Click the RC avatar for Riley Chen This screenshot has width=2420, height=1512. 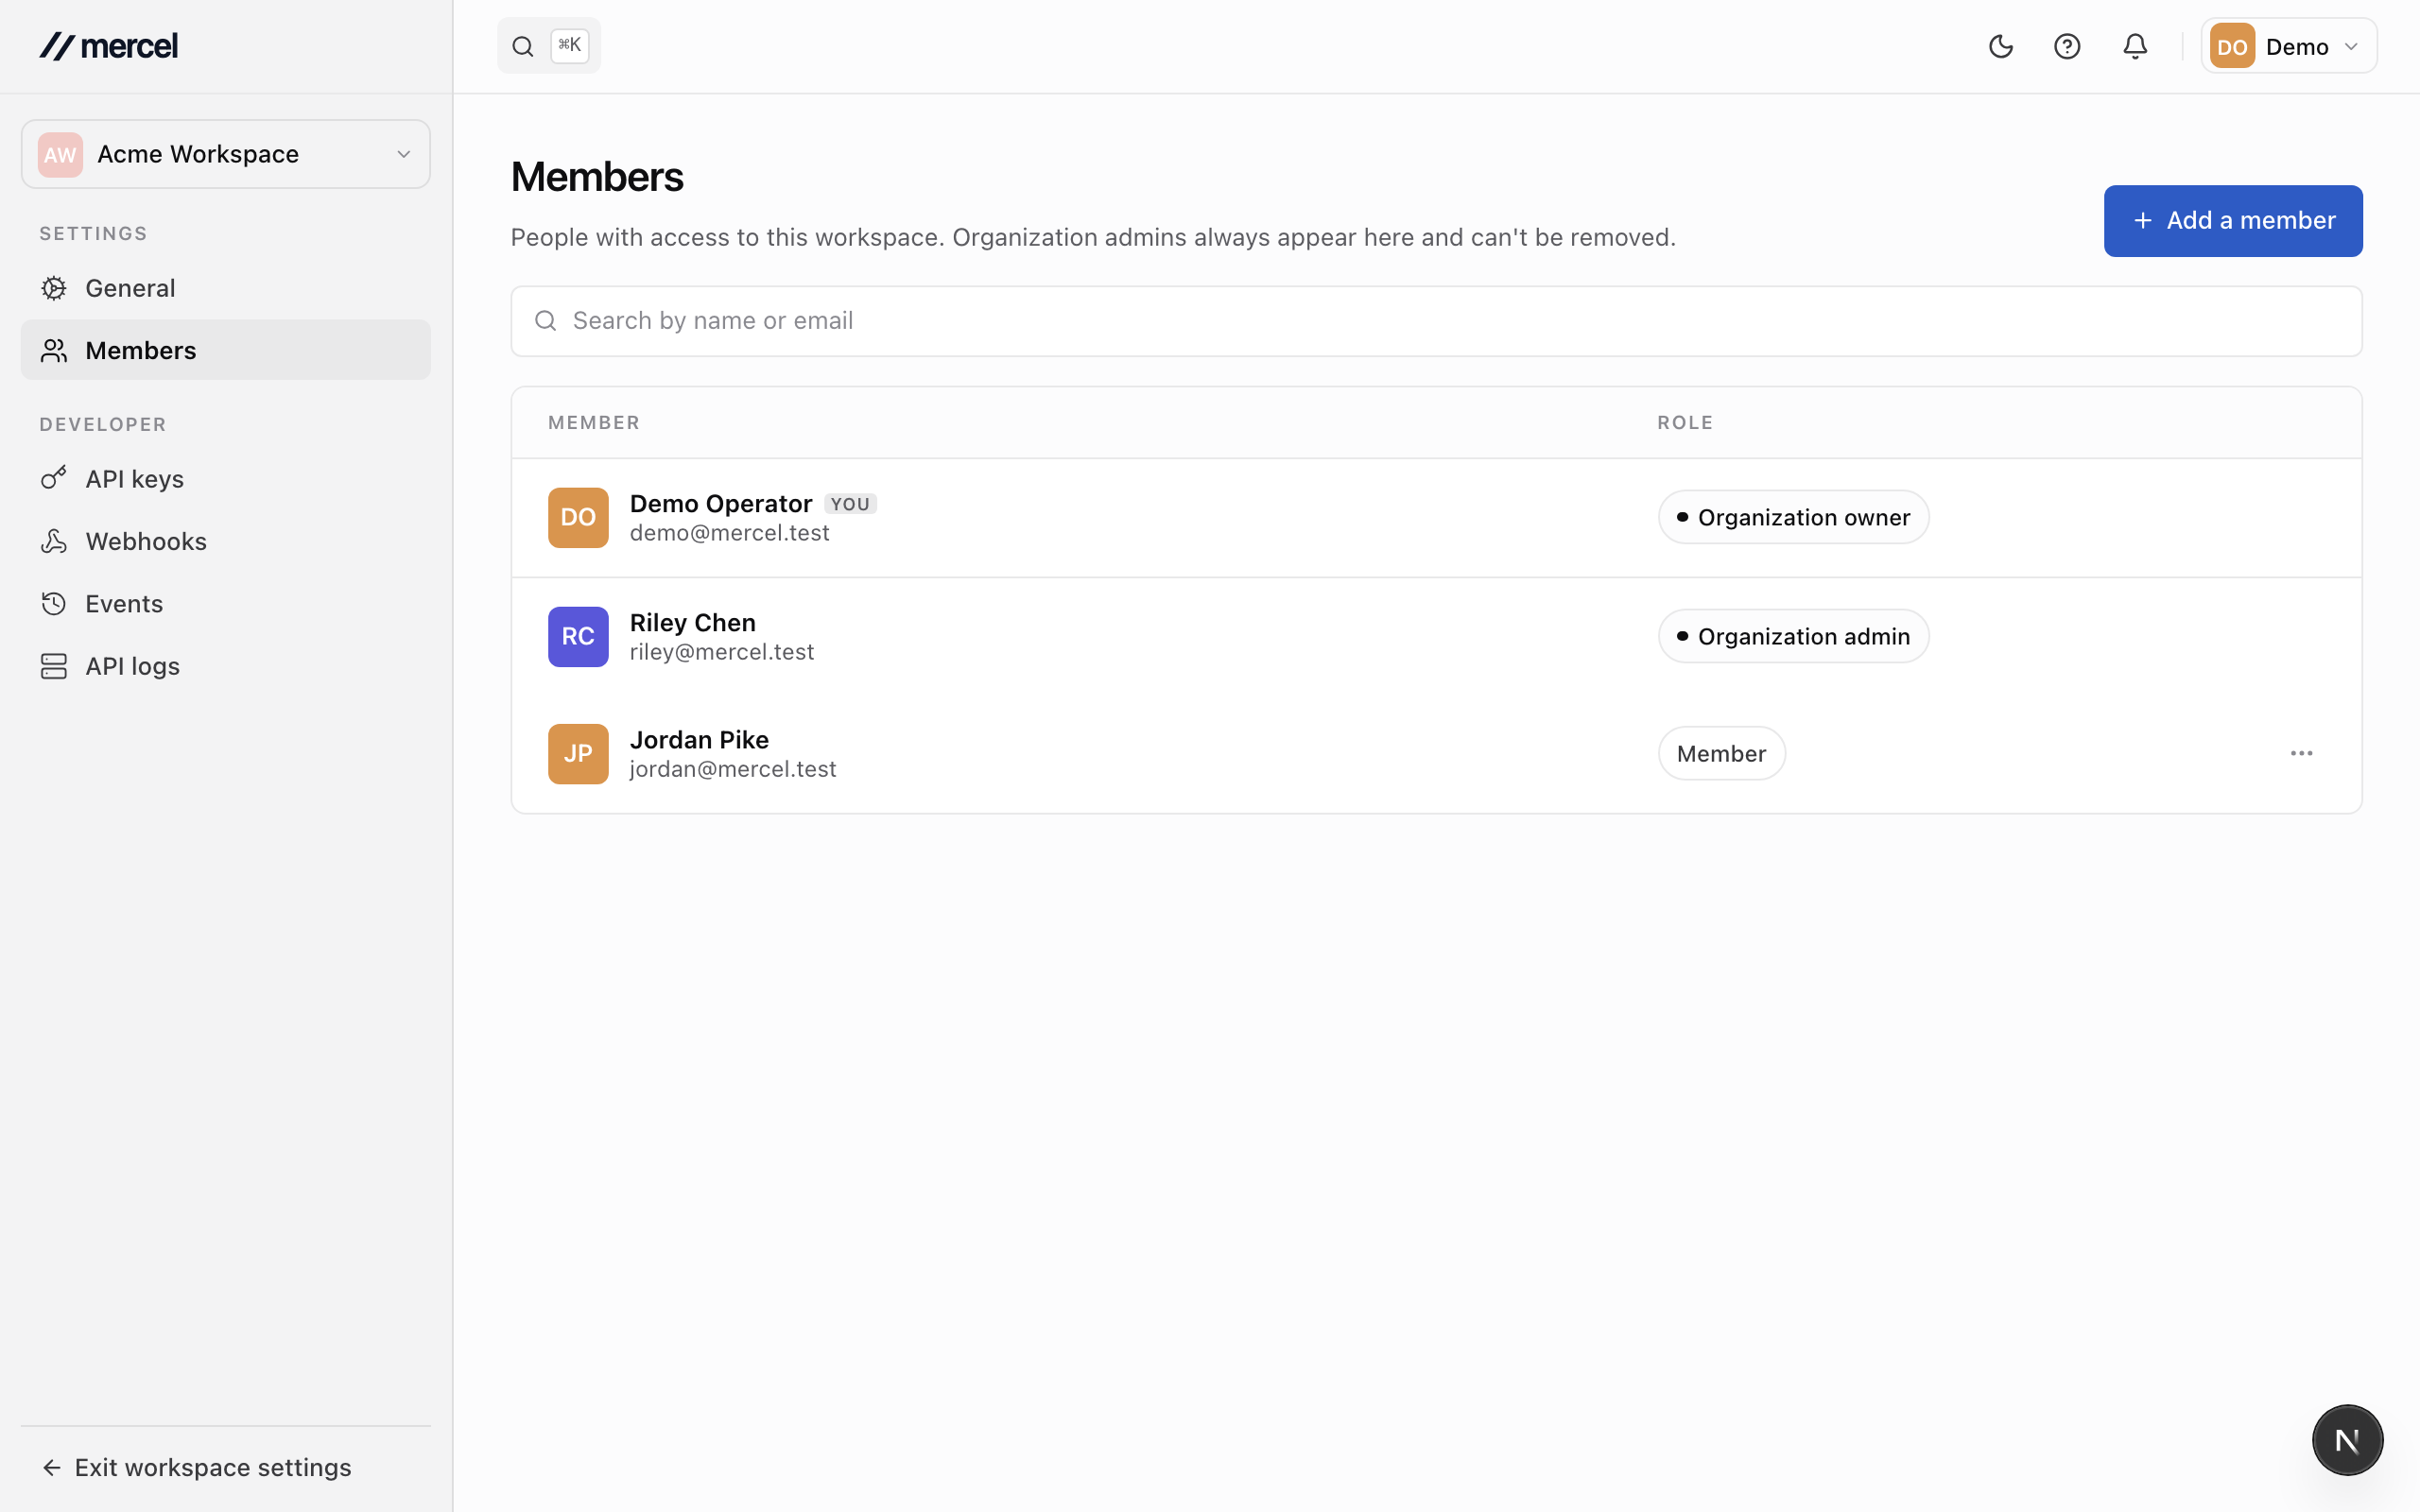(x=578, y=636)
